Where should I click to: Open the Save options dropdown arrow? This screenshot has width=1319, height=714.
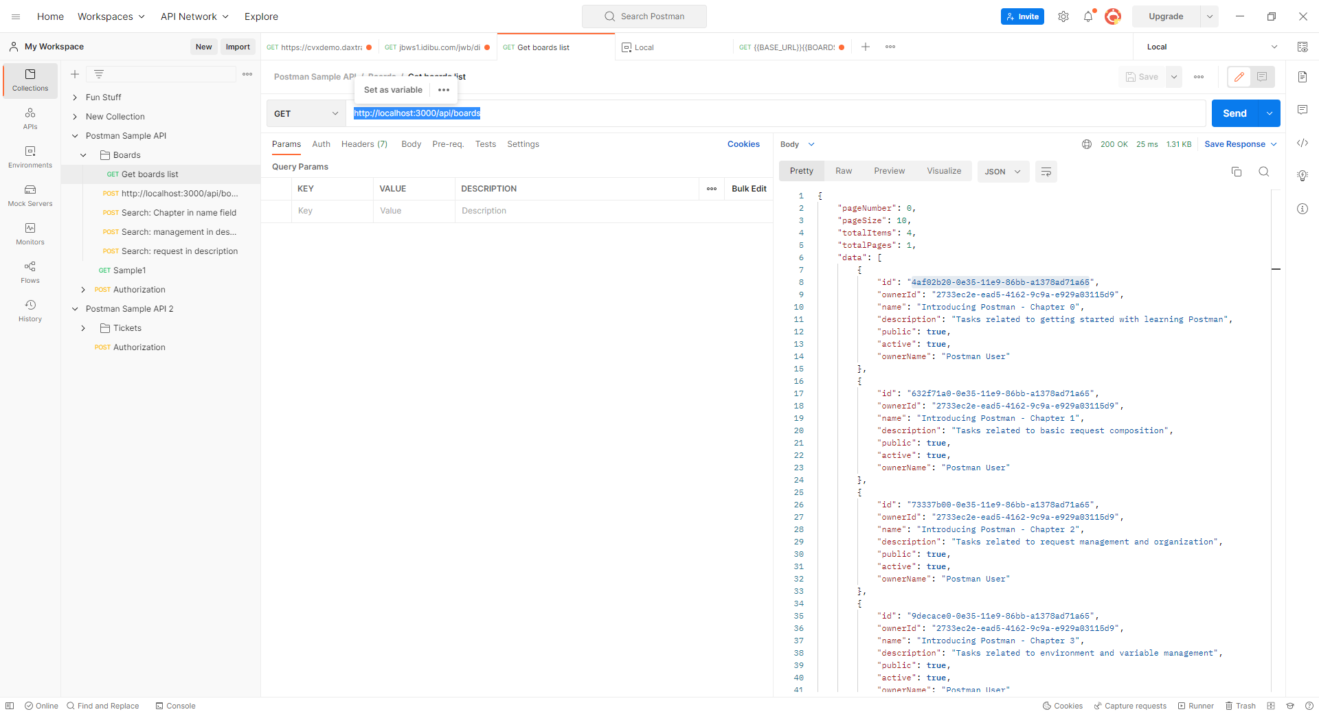[x=1174, y=77]
